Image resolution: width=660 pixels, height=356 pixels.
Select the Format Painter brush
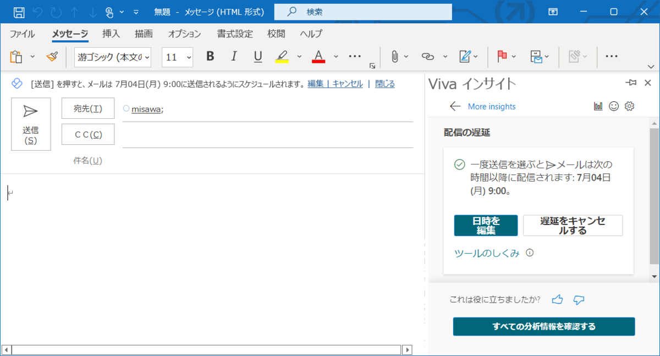(52, 56)
